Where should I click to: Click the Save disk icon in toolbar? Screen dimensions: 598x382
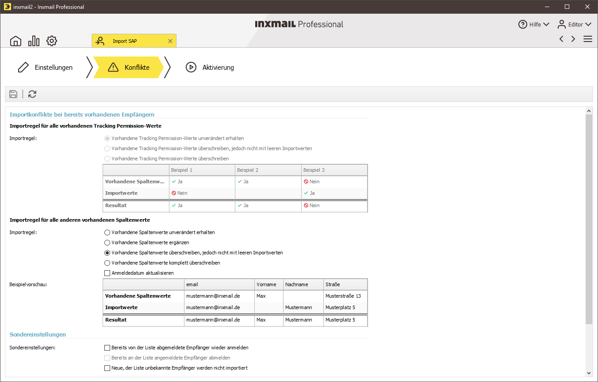[x=13, y=94]
